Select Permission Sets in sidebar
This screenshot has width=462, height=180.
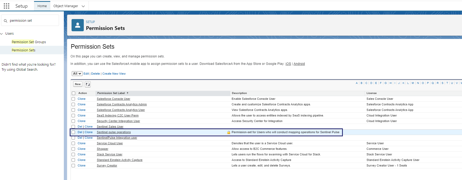(x=23, y=50)
